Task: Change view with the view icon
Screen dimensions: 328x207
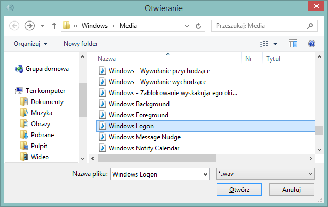Action: point(264,44)
